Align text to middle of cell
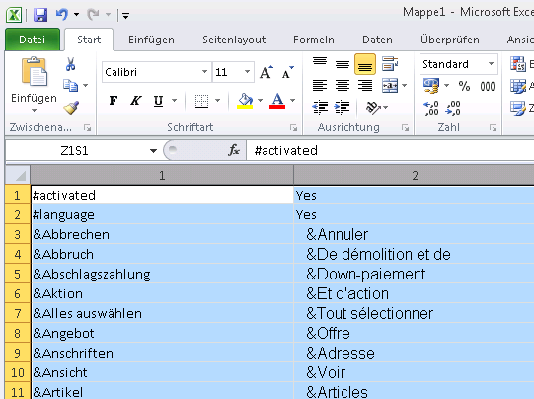This screenshot has width=534, height=399. [x=343, y=64]
